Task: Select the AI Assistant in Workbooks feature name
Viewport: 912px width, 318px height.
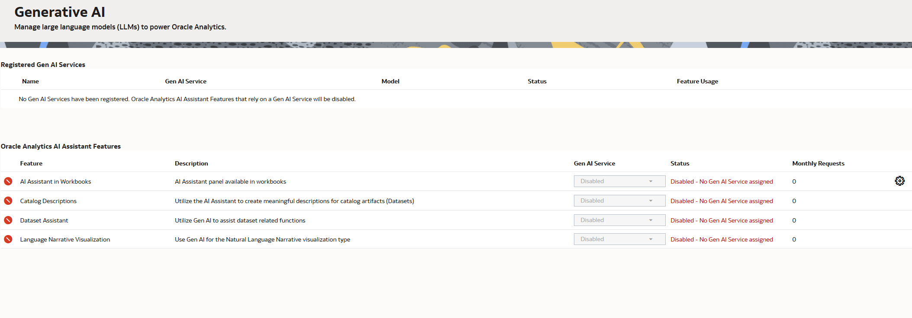Action: tap(55, 181)
